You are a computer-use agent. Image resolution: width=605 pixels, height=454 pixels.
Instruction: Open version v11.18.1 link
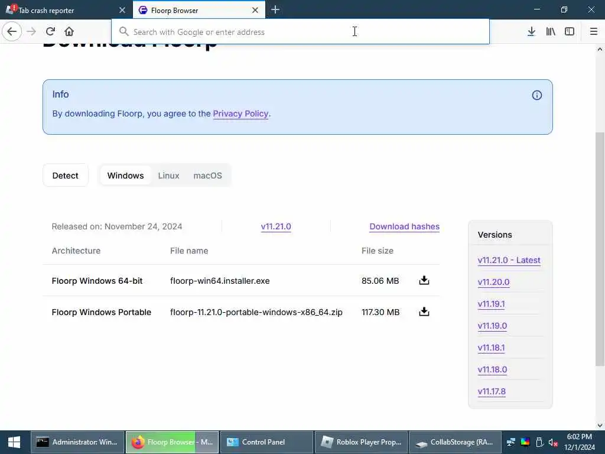[x=491, y=348]
